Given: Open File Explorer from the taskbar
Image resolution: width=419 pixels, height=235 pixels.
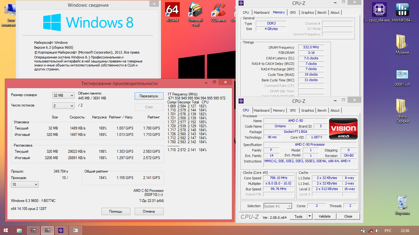Looking at the screenshot, I should (x=19, y=230).
